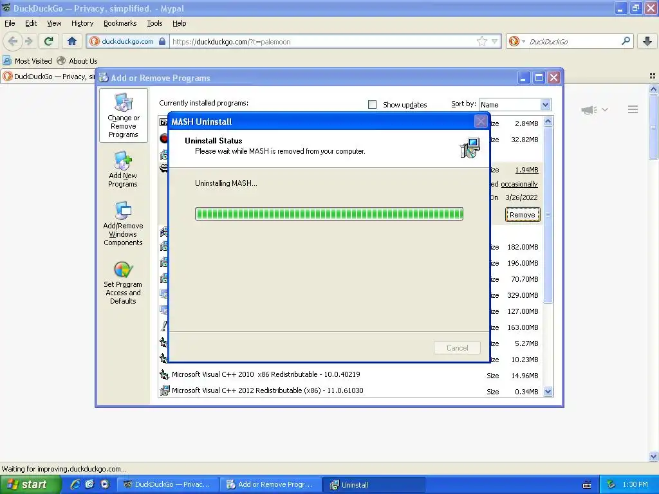Click the Remove button for selected program
Image resolution: width=659 pixels, height=494 pixels.
(523, 215)
